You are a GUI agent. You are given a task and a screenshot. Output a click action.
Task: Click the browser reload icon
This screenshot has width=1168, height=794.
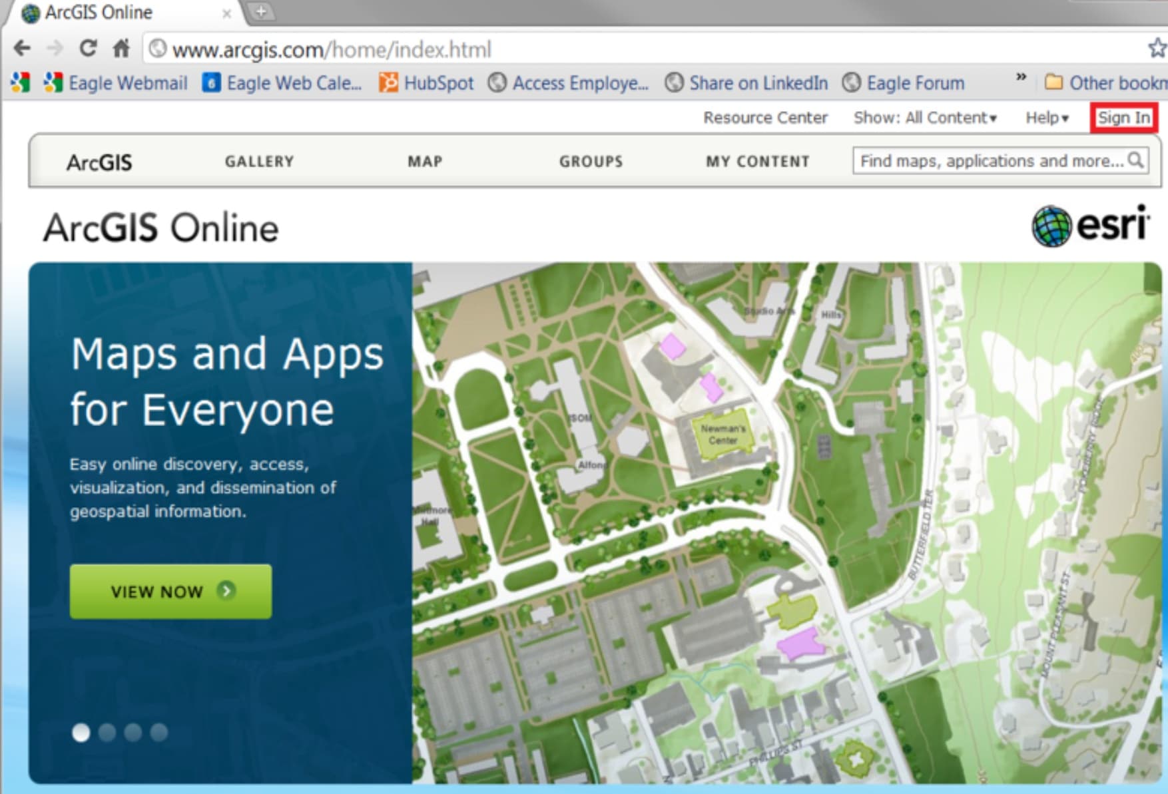pyautogui.click(x=88, y=49)
